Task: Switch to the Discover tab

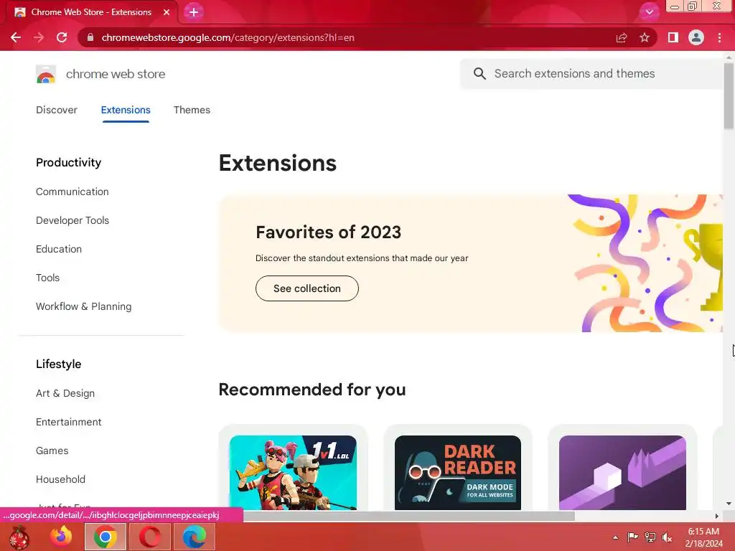Action: click(x=56, y=110)
